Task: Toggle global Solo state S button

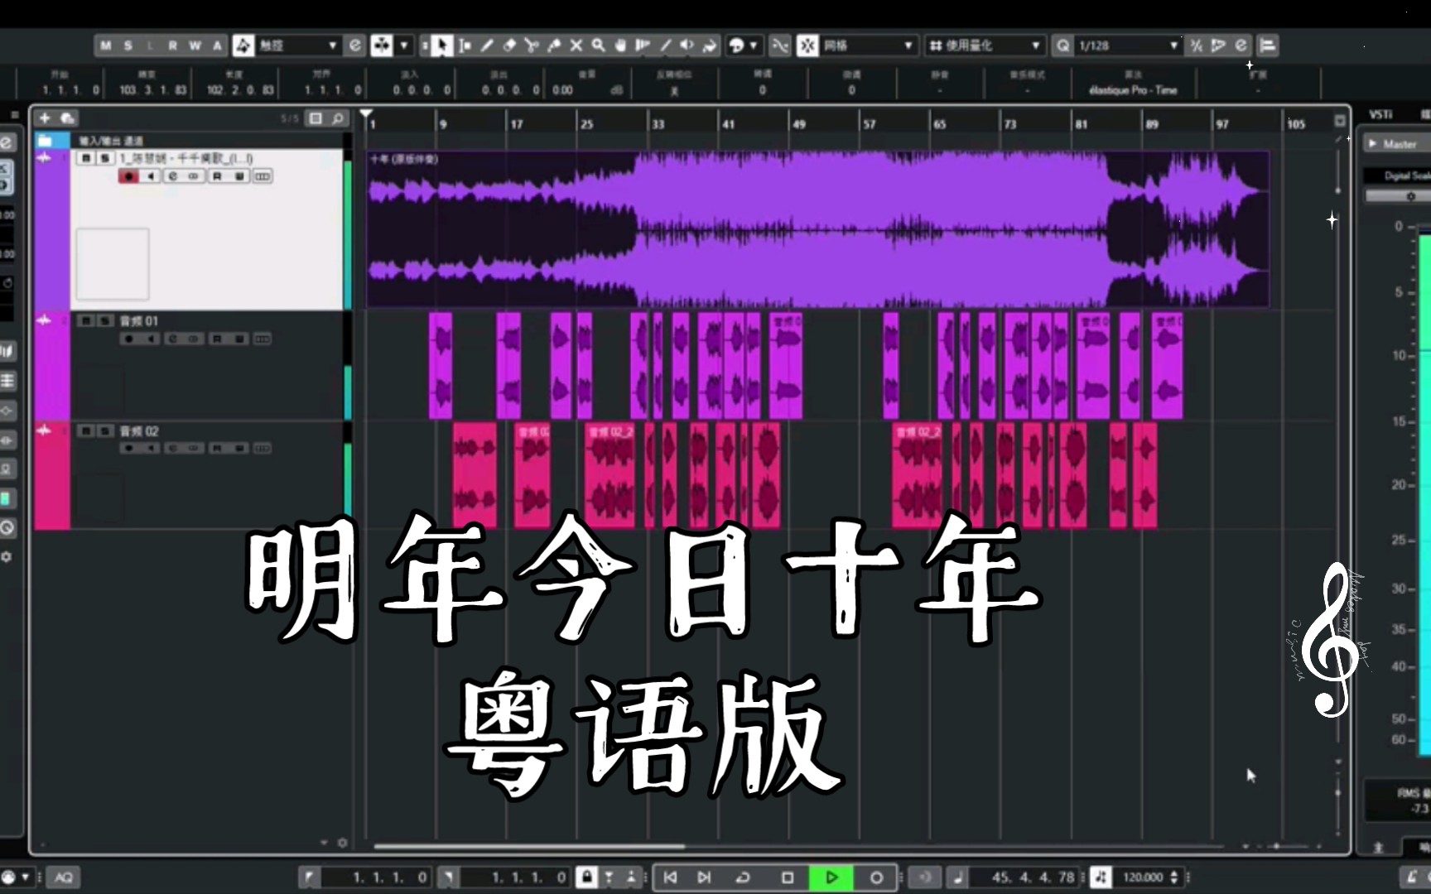Action: (128, 46)
